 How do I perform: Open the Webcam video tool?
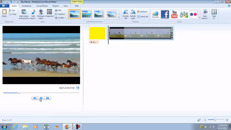41,14
